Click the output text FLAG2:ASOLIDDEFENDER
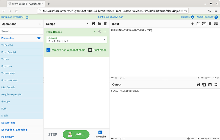 coord(126,91)
